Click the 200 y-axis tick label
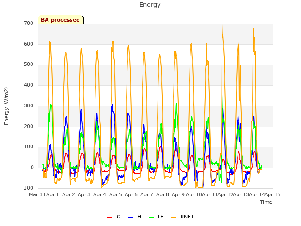301x226 pixels. pos(29,126)
